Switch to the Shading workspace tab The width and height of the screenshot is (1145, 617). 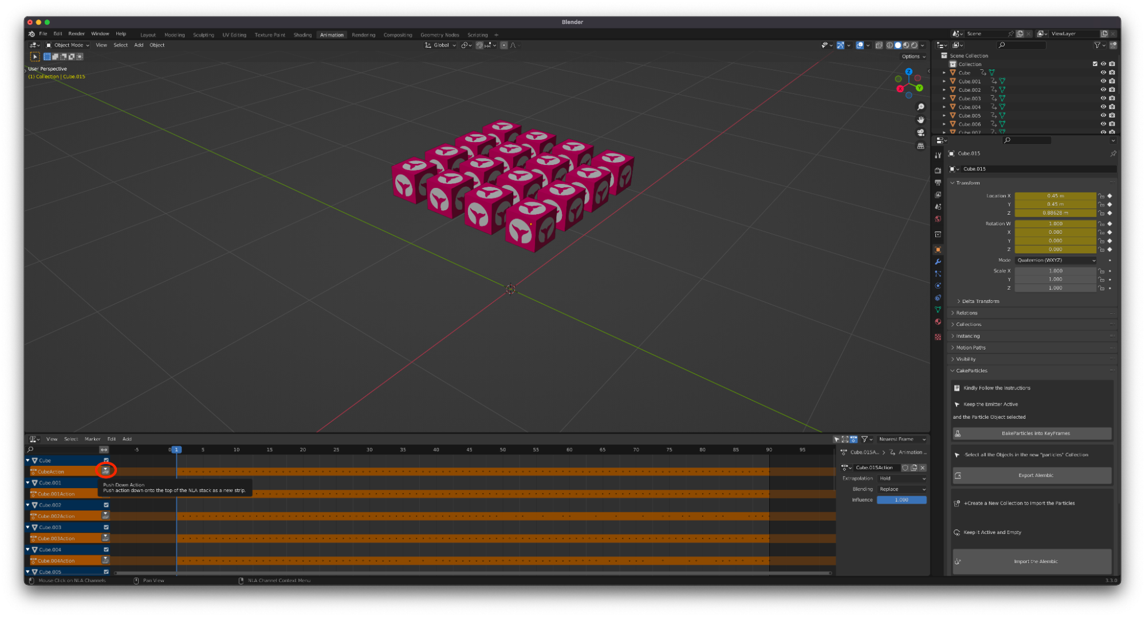point(302,35)
